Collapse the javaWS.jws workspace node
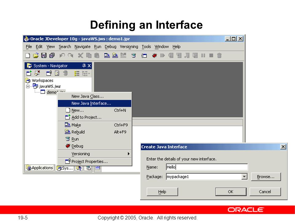295x221 pixels. click(x=28, y=87)
